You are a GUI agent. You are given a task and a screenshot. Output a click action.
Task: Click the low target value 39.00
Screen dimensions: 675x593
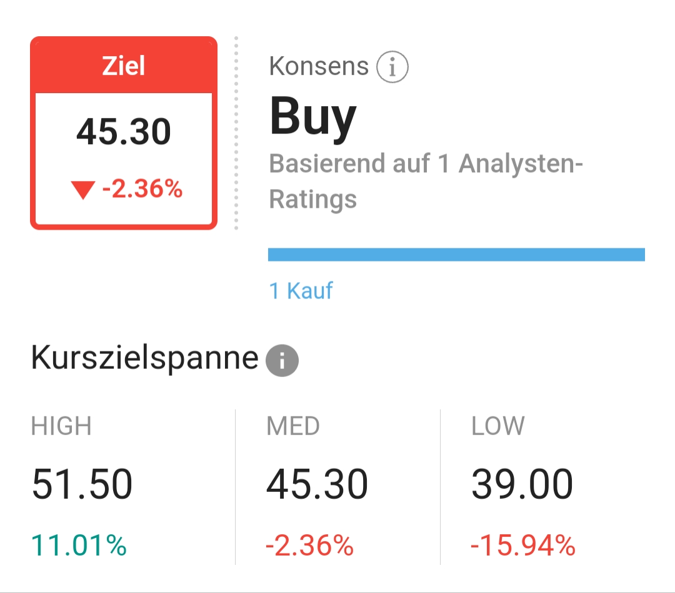(x=522, y=484)
